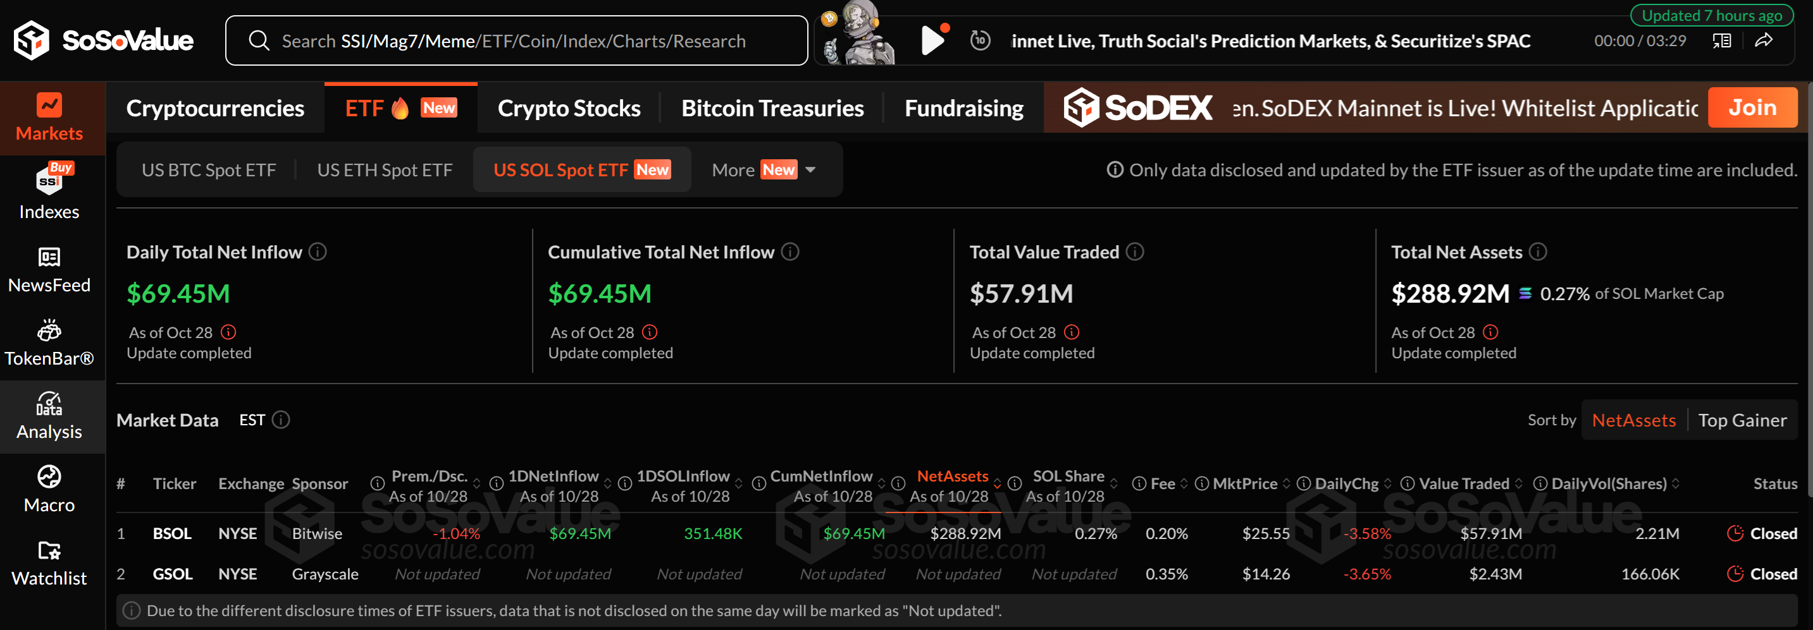
Task: Open the transcript reader icon
Action: tap(1721, 41)
